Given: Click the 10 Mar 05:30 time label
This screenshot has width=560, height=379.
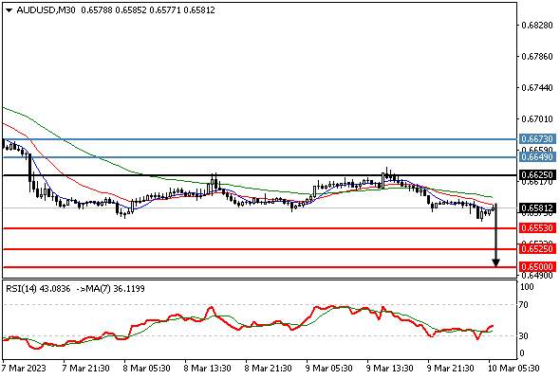Looking at the screenshot, I should coord(513,368).
